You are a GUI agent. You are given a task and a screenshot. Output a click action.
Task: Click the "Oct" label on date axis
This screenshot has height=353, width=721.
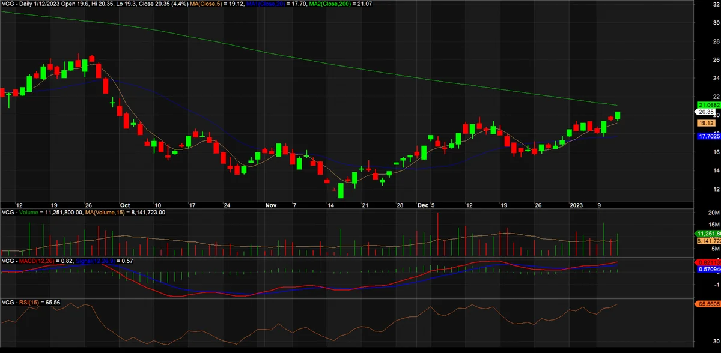(124, 205)
